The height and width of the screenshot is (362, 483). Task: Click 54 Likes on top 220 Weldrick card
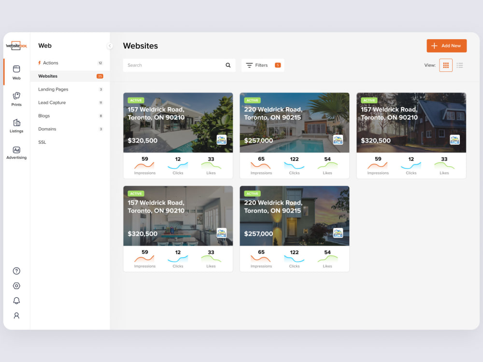[327, 166]
